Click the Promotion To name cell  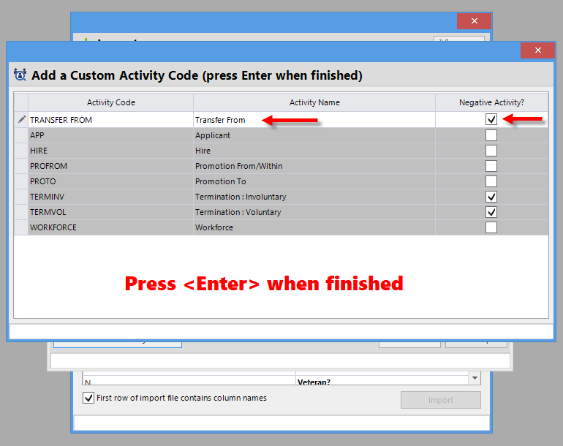(314, 181)
